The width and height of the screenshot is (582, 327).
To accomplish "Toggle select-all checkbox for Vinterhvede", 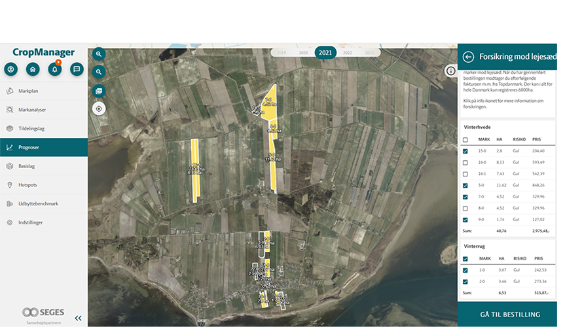I will pyautogui.click(x=465, y=140).
